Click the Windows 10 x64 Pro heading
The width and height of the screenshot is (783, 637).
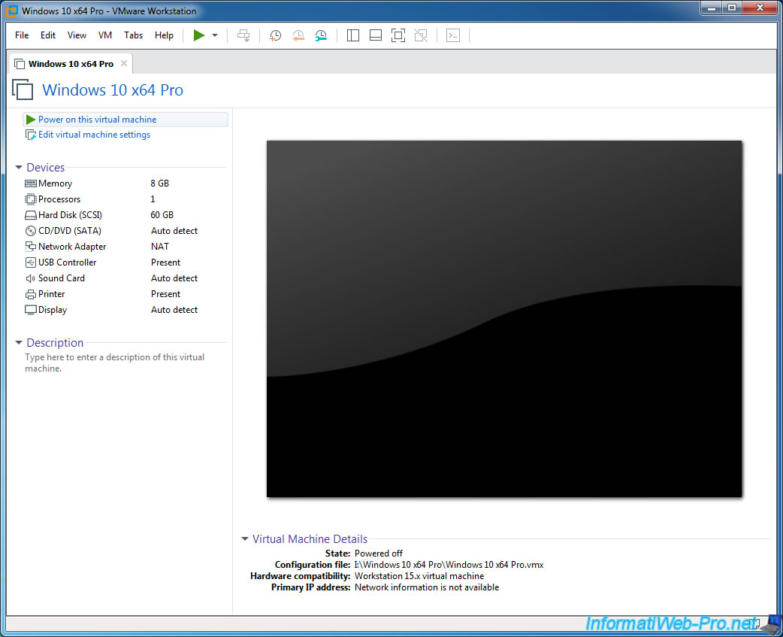[x=113, y=90]
